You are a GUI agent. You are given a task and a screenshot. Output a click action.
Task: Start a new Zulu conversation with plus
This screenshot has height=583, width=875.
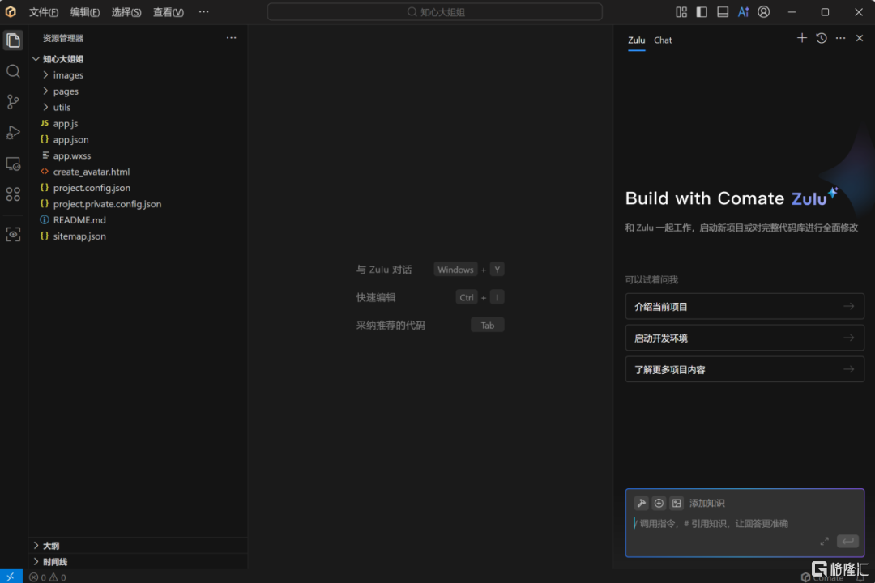click(x=802, y=38)
